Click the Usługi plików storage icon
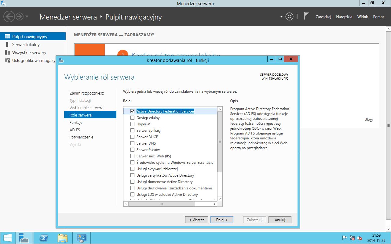 (7, 60)
